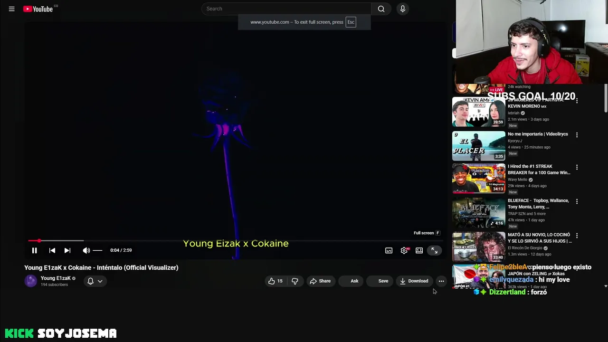
Task: Click the magnifier search button
Action: (381, 9)
